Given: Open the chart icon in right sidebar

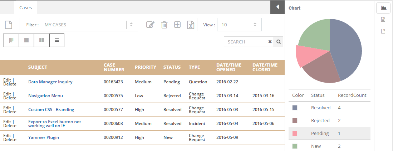Looking at the screenshot, I should pos(383,8).
